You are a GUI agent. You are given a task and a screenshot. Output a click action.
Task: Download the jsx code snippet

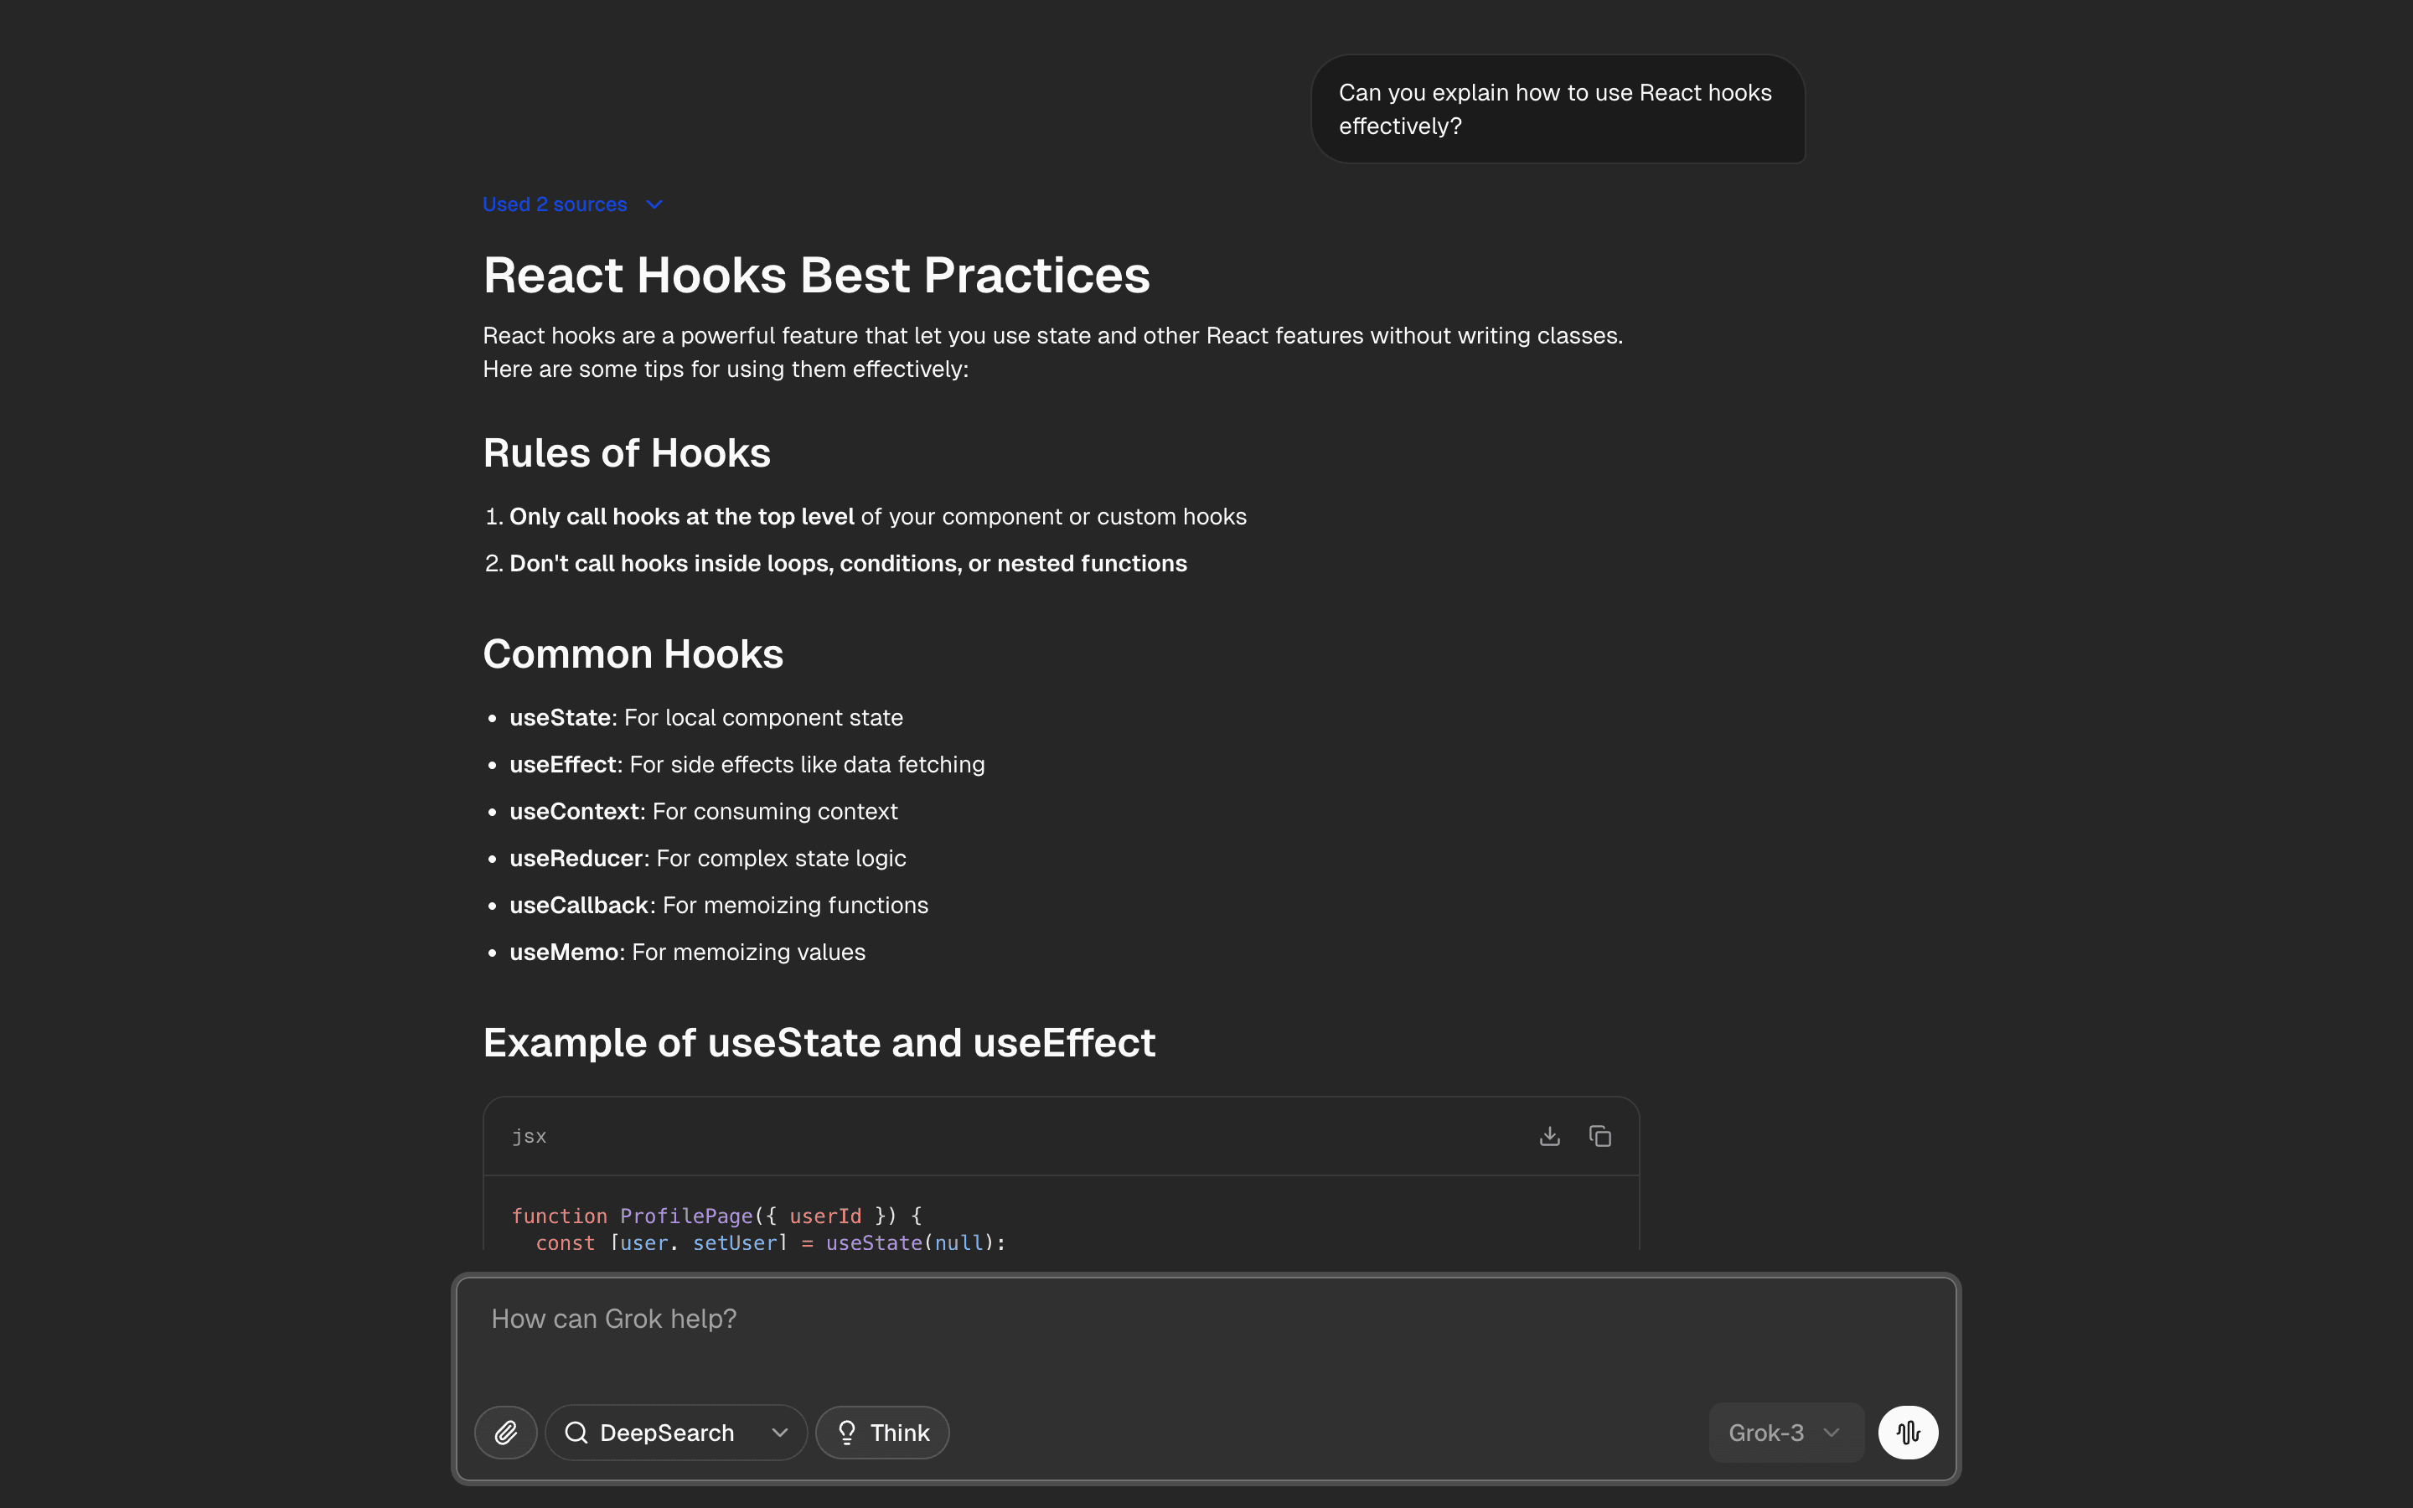click(1549, 1136)
